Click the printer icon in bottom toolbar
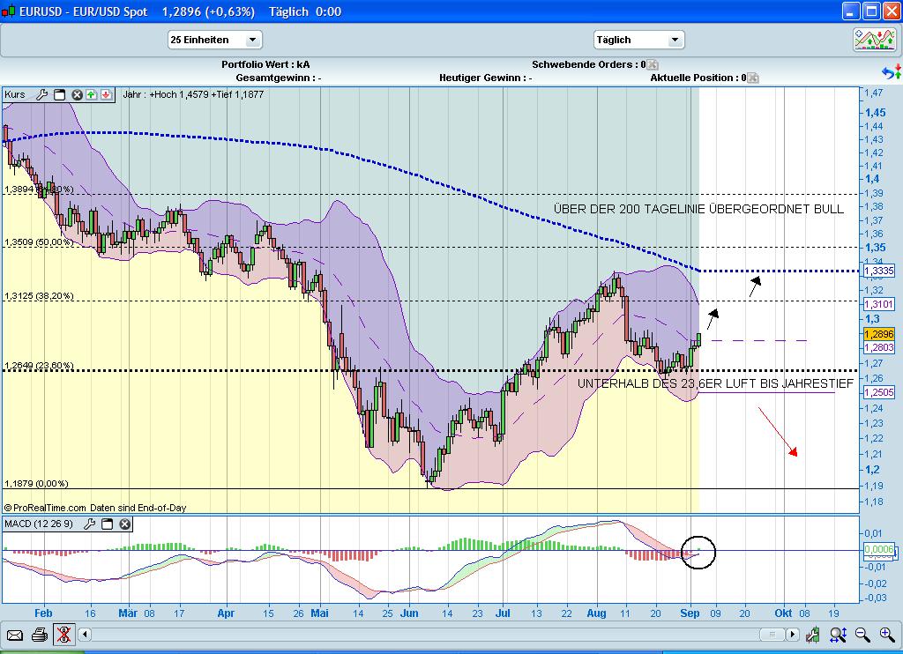Image resolution: width=903 pixels, height=654 pixels. pos(39,635)
